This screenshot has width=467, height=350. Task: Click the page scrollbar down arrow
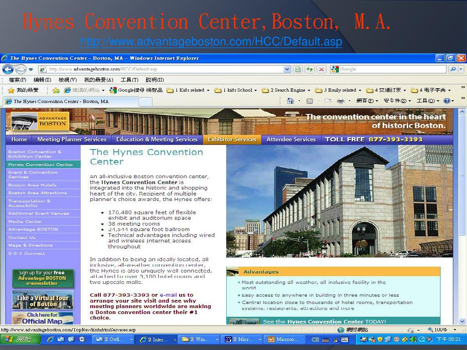[462, 321]
